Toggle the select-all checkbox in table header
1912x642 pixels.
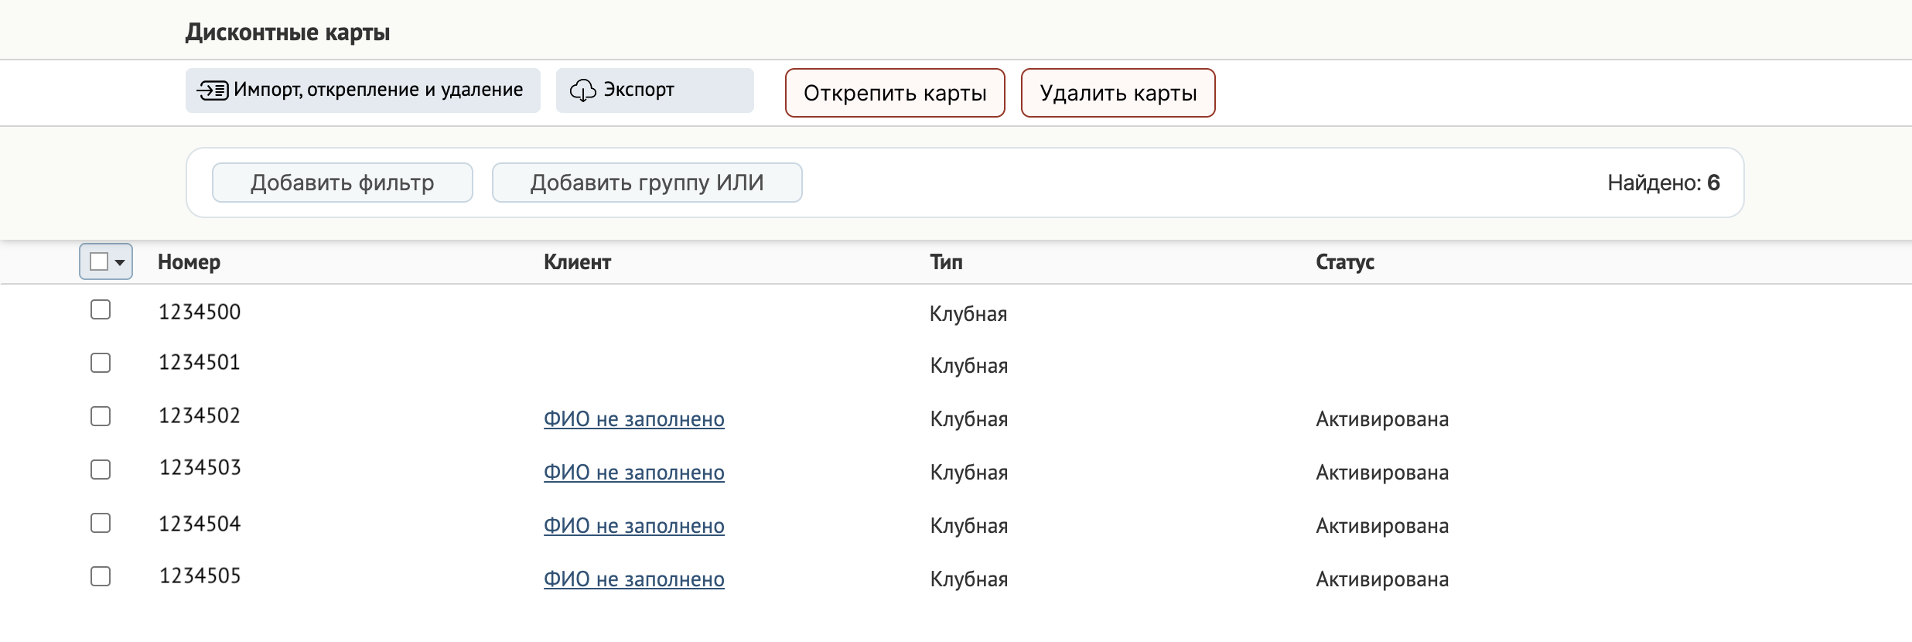point(99,262)
